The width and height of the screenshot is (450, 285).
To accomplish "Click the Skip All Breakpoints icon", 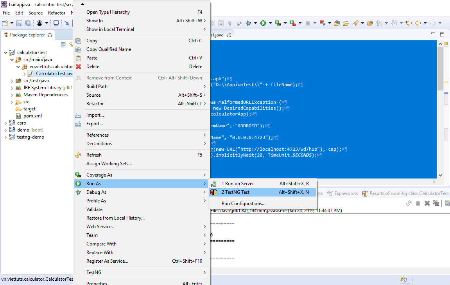I will [x=67, y=23].
